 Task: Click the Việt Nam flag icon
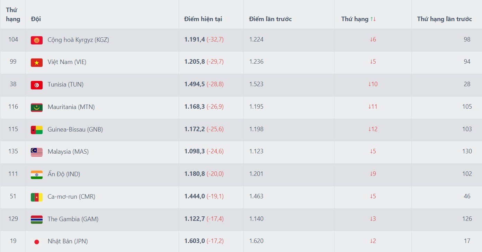point(37,62)
